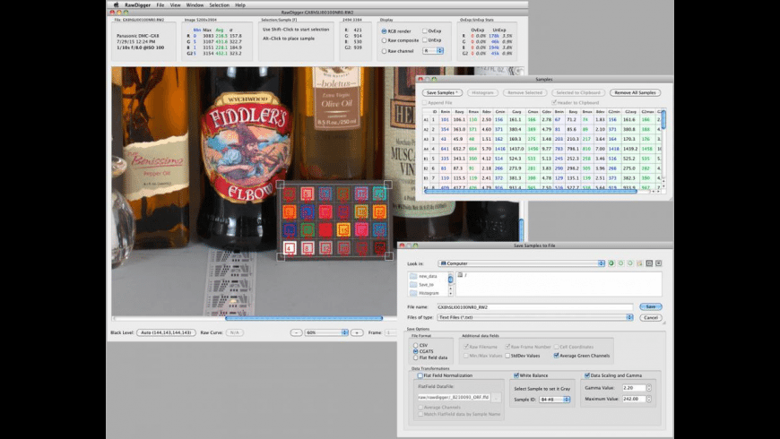Click the image horizontal scrollbar thumb

click(x=304, y=318)
